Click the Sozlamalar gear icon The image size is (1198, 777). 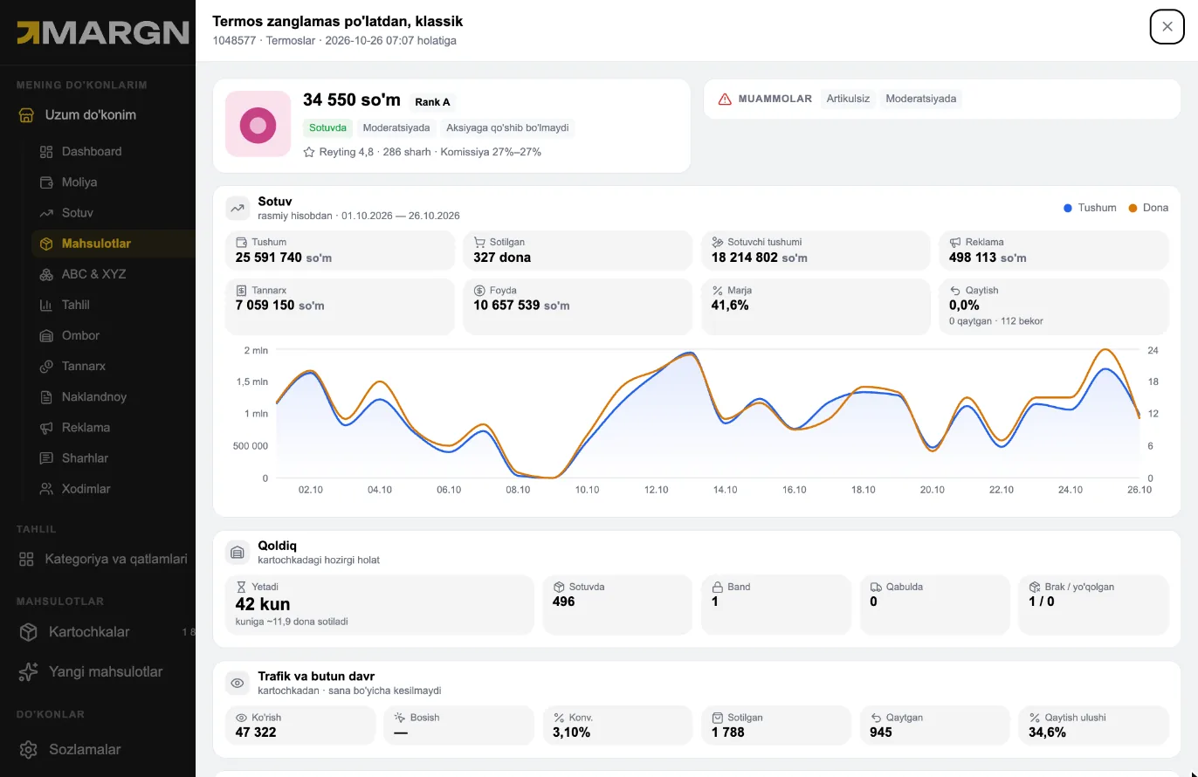[x=28, y=749]
